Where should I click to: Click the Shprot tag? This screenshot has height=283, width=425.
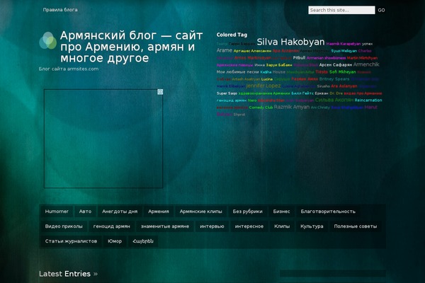(x=239, y=115)
